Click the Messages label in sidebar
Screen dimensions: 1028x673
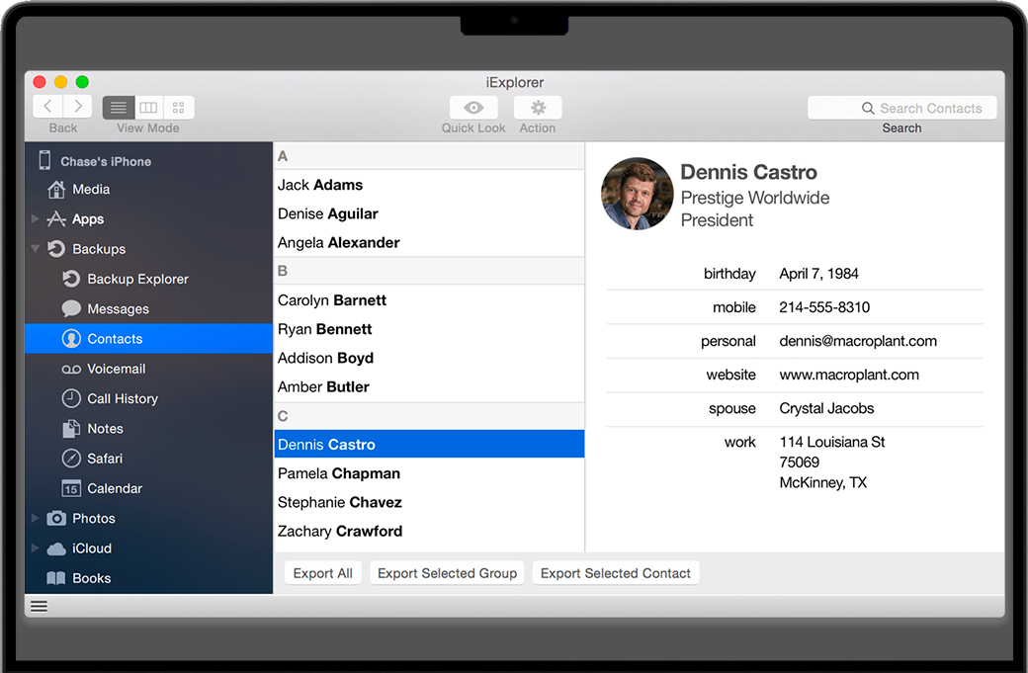[118, 308]
